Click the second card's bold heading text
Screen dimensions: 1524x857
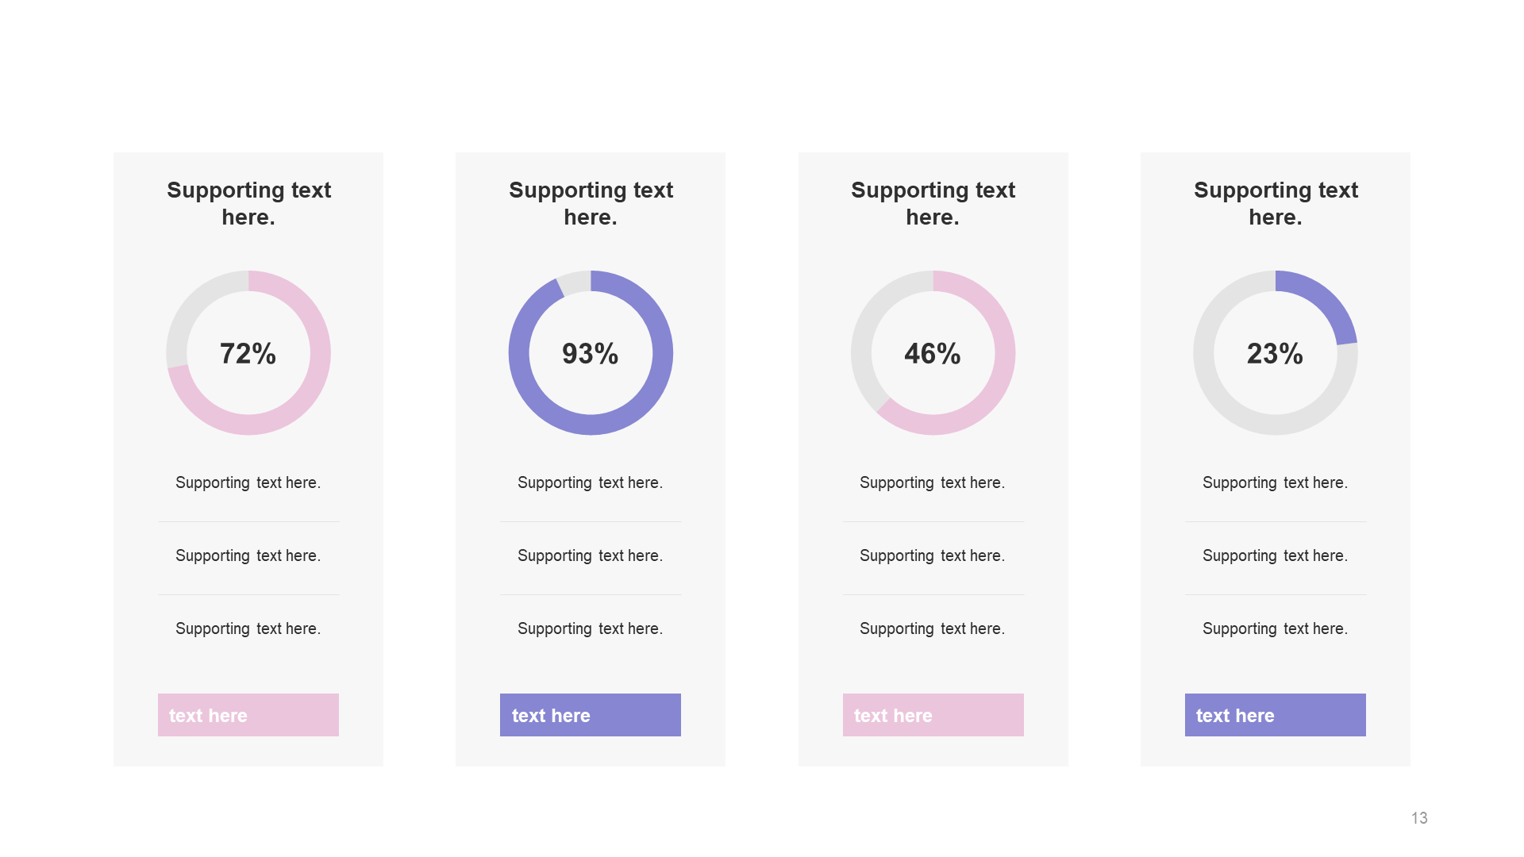591,203
